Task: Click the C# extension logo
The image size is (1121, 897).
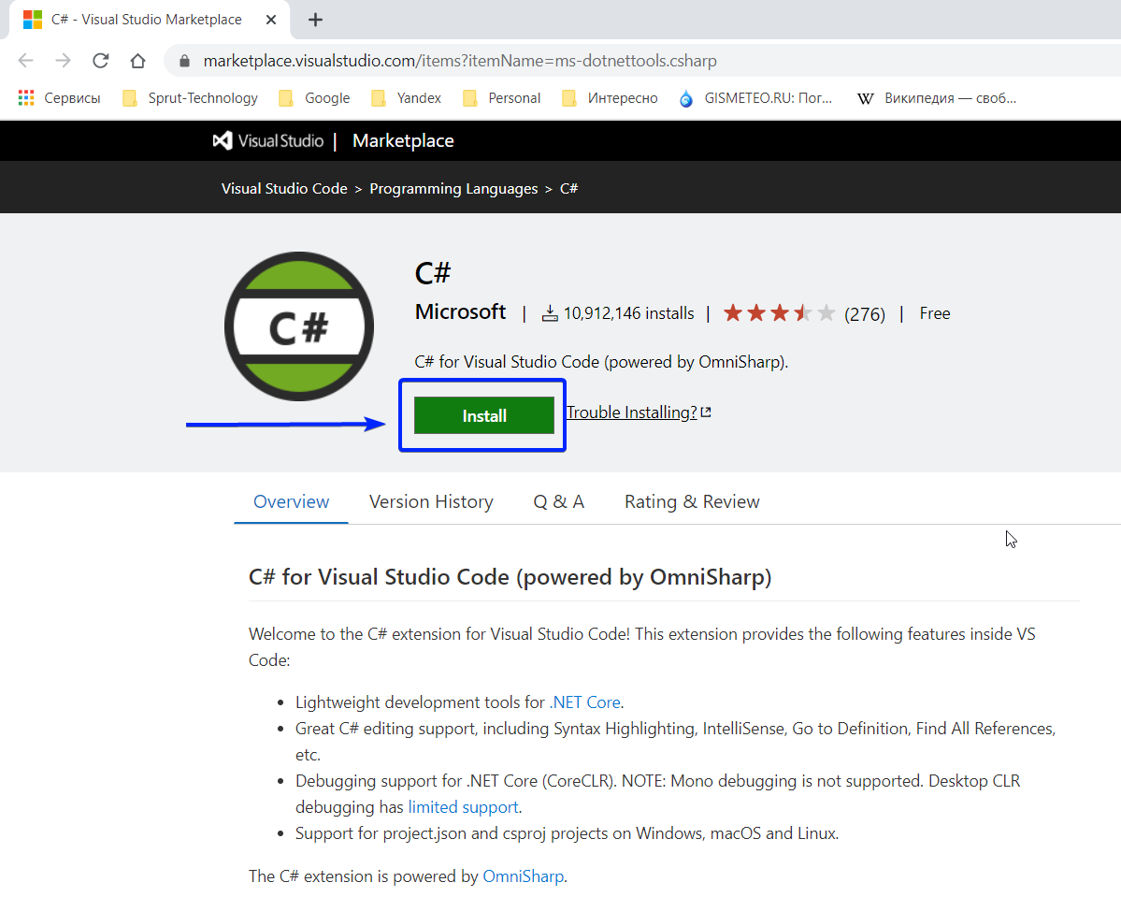Action: click(x=298, y=326)
